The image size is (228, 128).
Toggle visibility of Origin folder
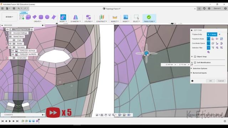10,40
